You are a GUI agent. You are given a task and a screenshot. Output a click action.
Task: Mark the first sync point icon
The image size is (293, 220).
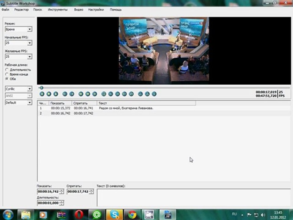pyautogui.click(x=140, y=94)
